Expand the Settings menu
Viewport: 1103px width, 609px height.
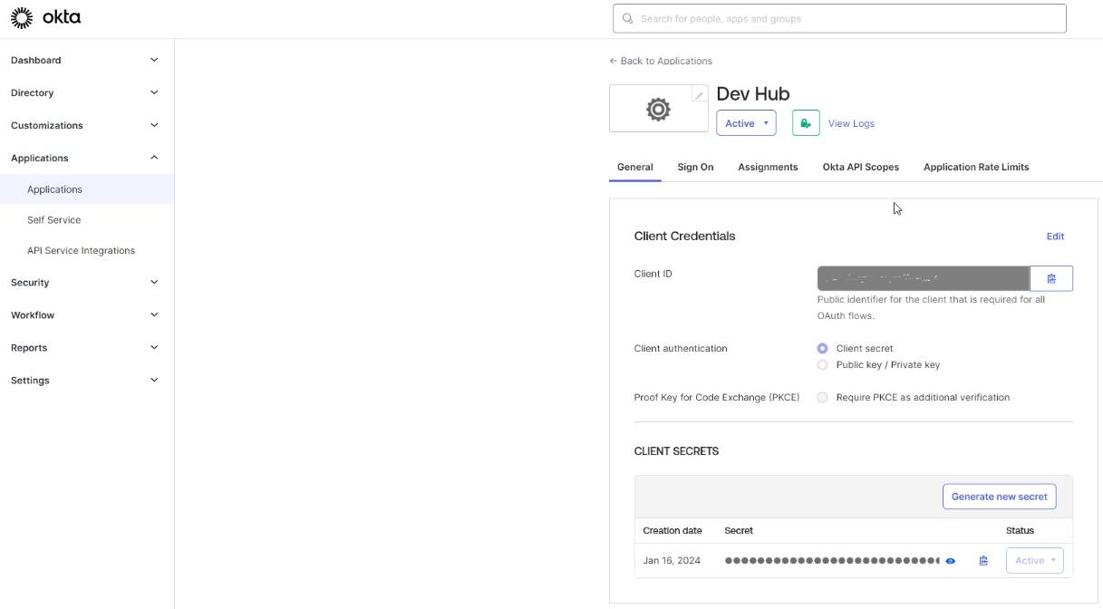click(x=86, y=380)
